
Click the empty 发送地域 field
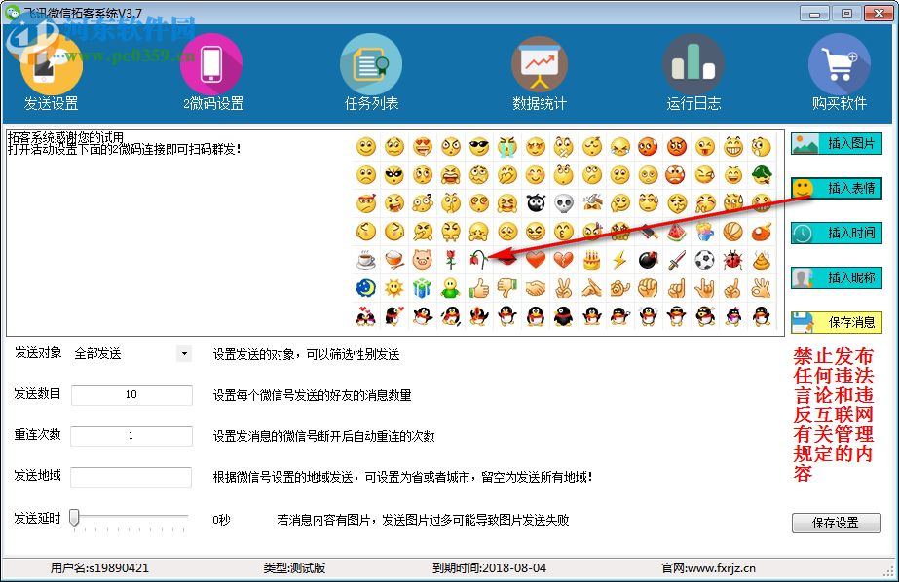[x=131, y=477]
